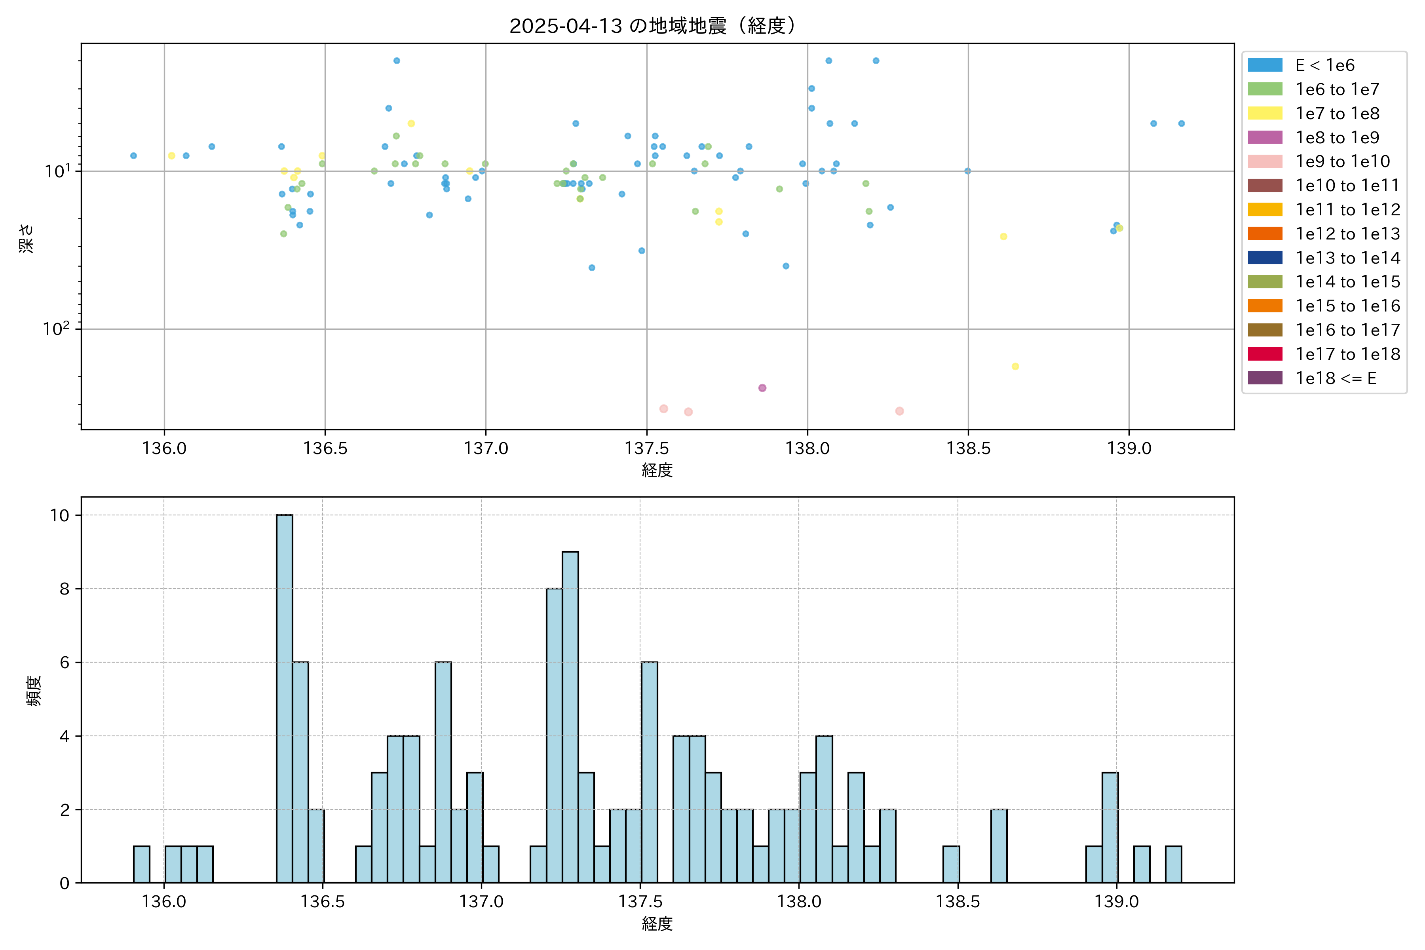
Task: Click the purple 1e18 <= E swatch
Action: 1264,378
